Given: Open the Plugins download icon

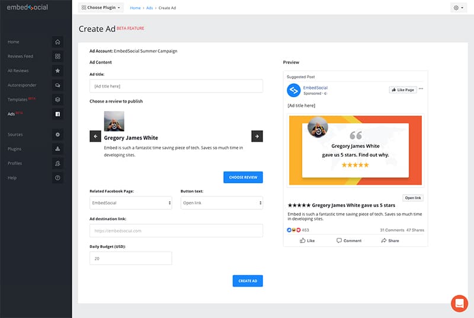Looking at the screenshot, I should pos(57,148).
